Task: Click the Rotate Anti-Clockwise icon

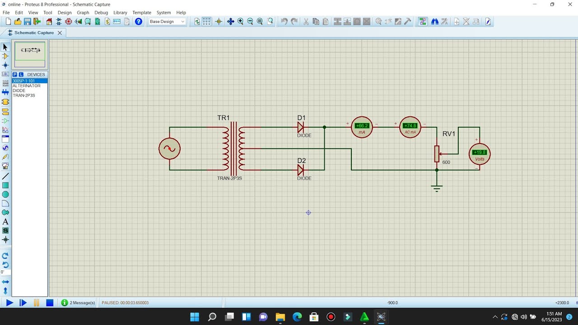Action: (x=5, y=265)
